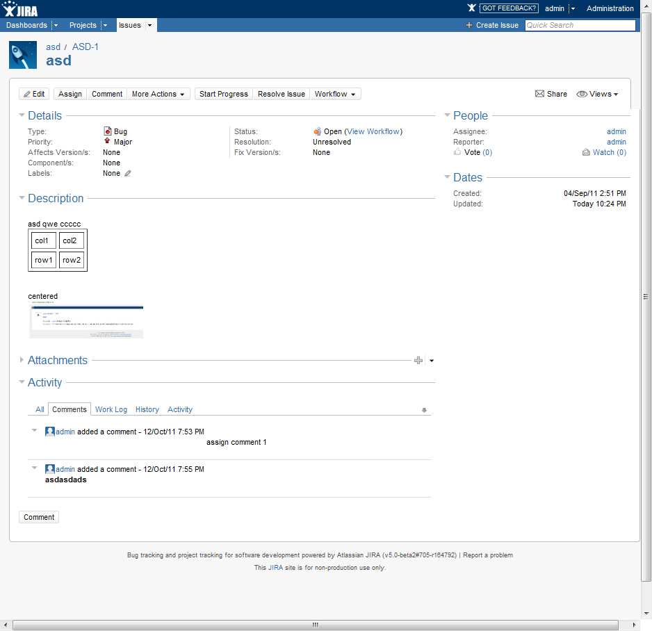Click the Share envelope icon
Screen dimensions: 652x631
click(539, 94)
